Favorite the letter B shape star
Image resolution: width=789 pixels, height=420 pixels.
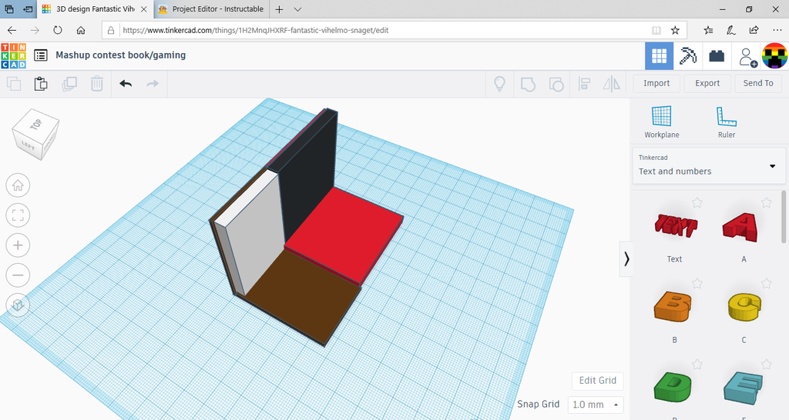[697, 283]
